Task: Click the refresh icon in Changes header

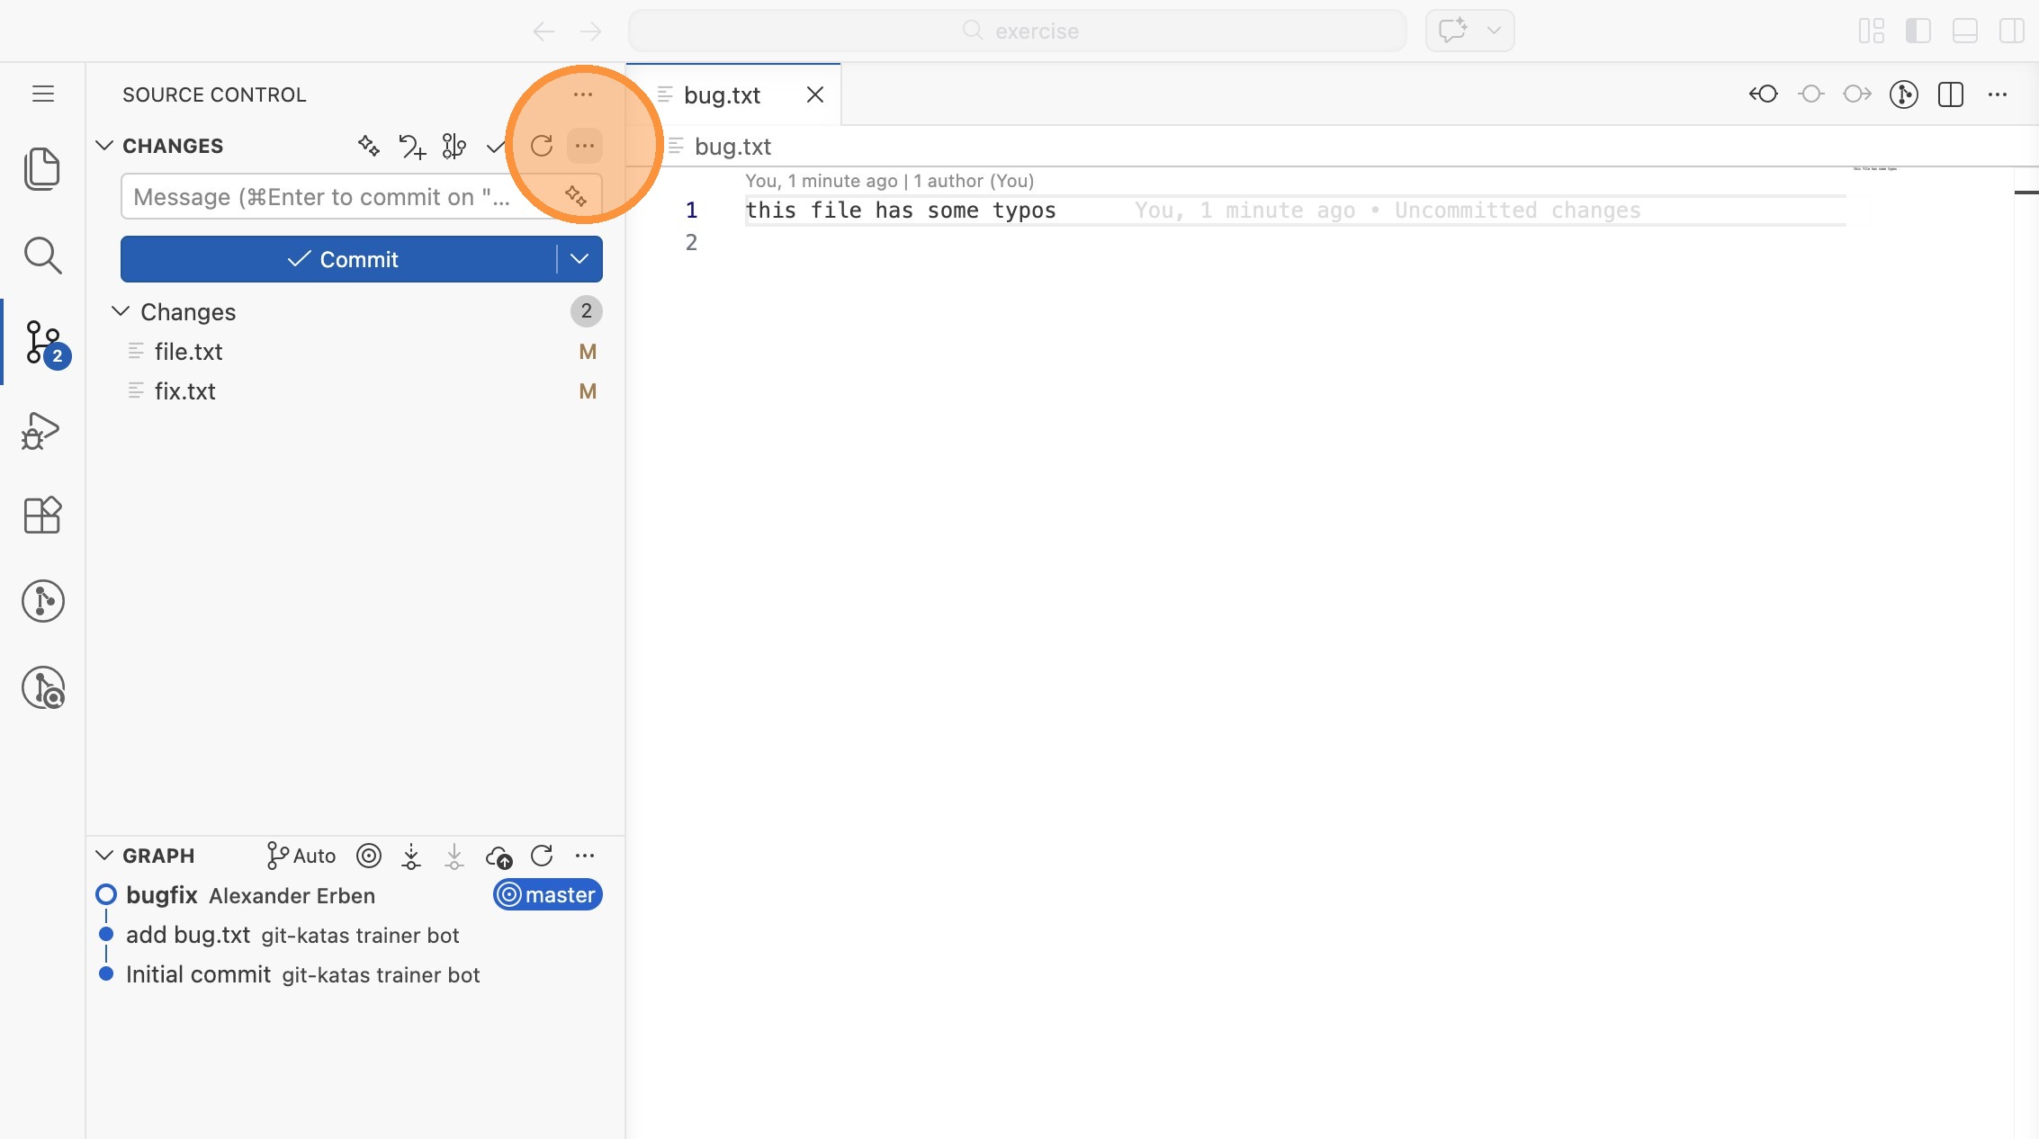Action: 542,146
